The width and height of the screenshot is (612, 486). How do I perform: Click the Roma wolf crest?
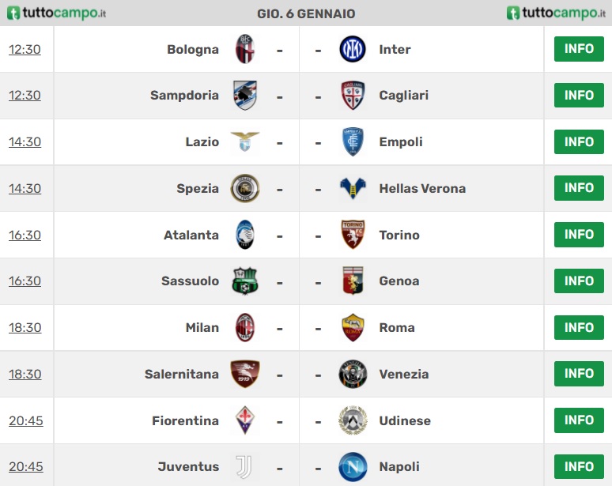point(353,327)
